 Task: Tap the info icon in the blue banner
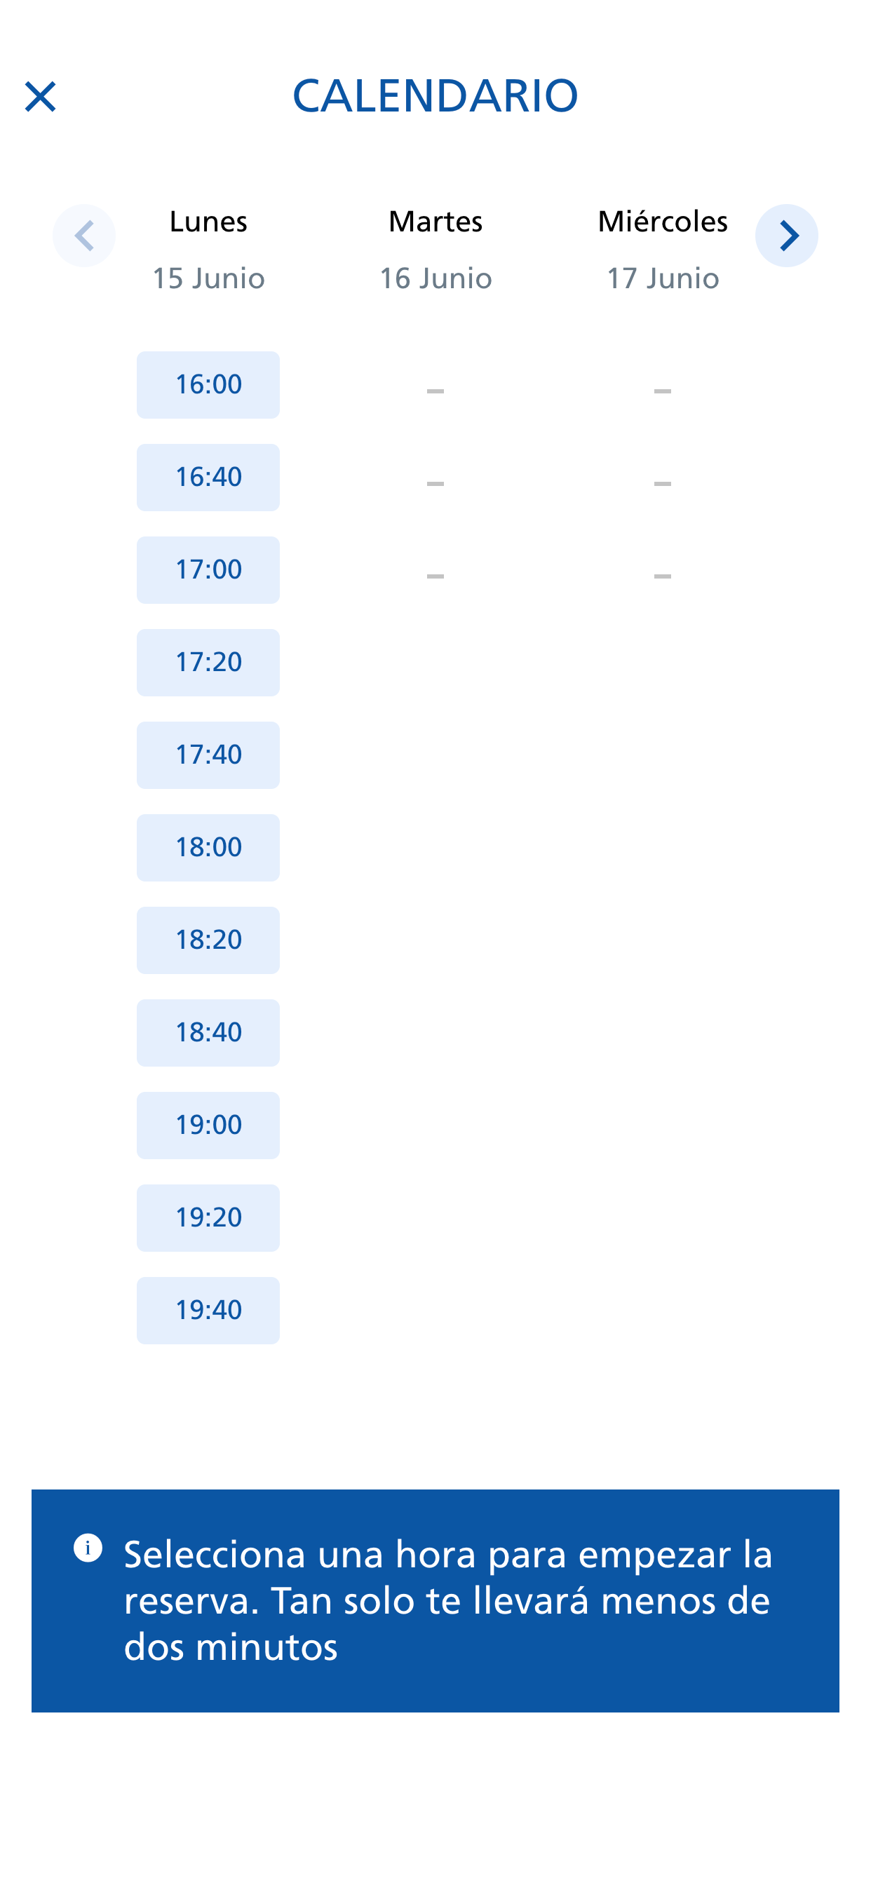point(88,1548)
